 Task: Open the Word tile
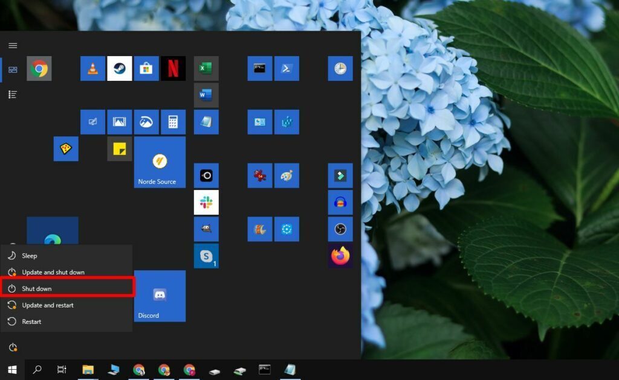click(x=206, y=95)
